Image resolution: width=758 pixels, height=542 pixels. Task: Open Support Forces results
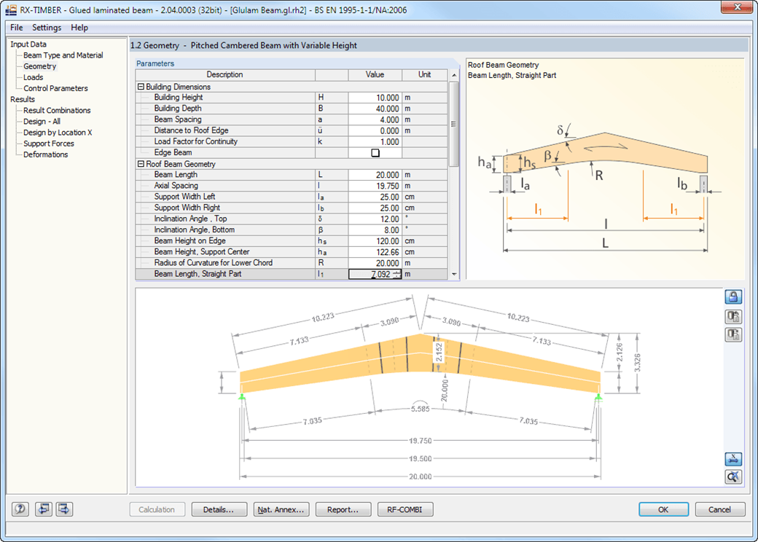(x=48, y=144)
